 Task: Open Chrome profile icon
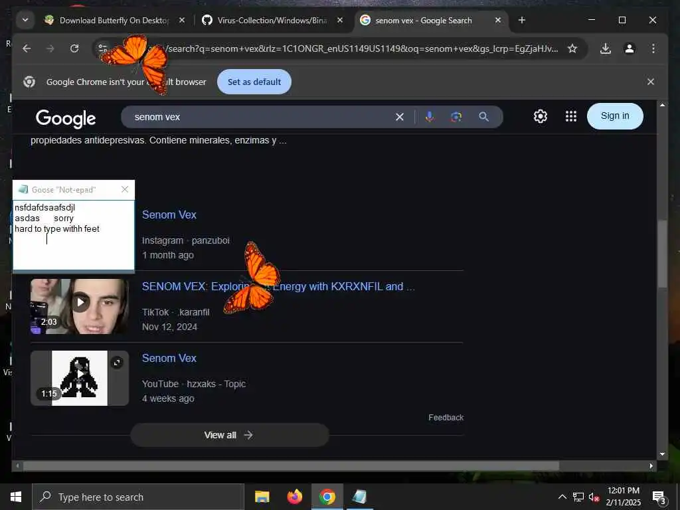pyautogui.click(x=630, y=48)
